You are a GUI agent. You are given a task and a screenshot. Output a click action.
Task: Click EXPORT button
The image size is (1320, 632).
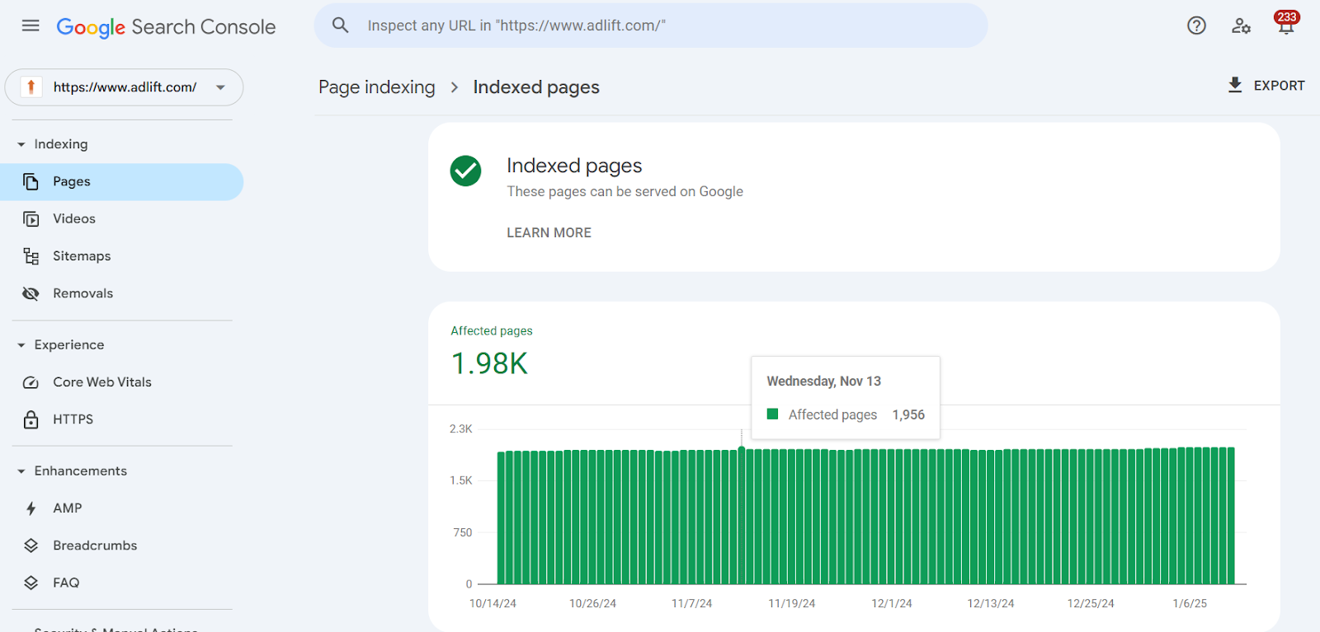(x=1266, y=85)
